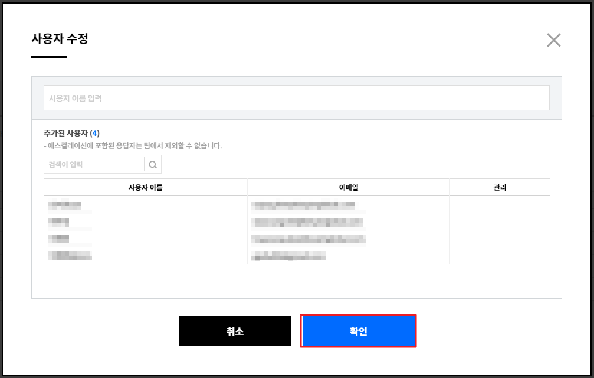The image size is (594, 378).
Task: Select the first user's name cell
Action: pos(65,205)
